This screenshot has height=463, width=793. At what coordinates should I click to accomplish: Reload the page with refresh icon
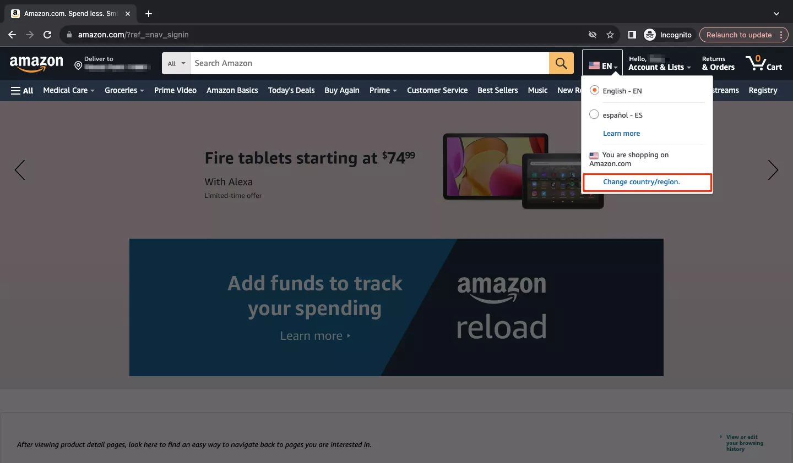coord(47,35)
